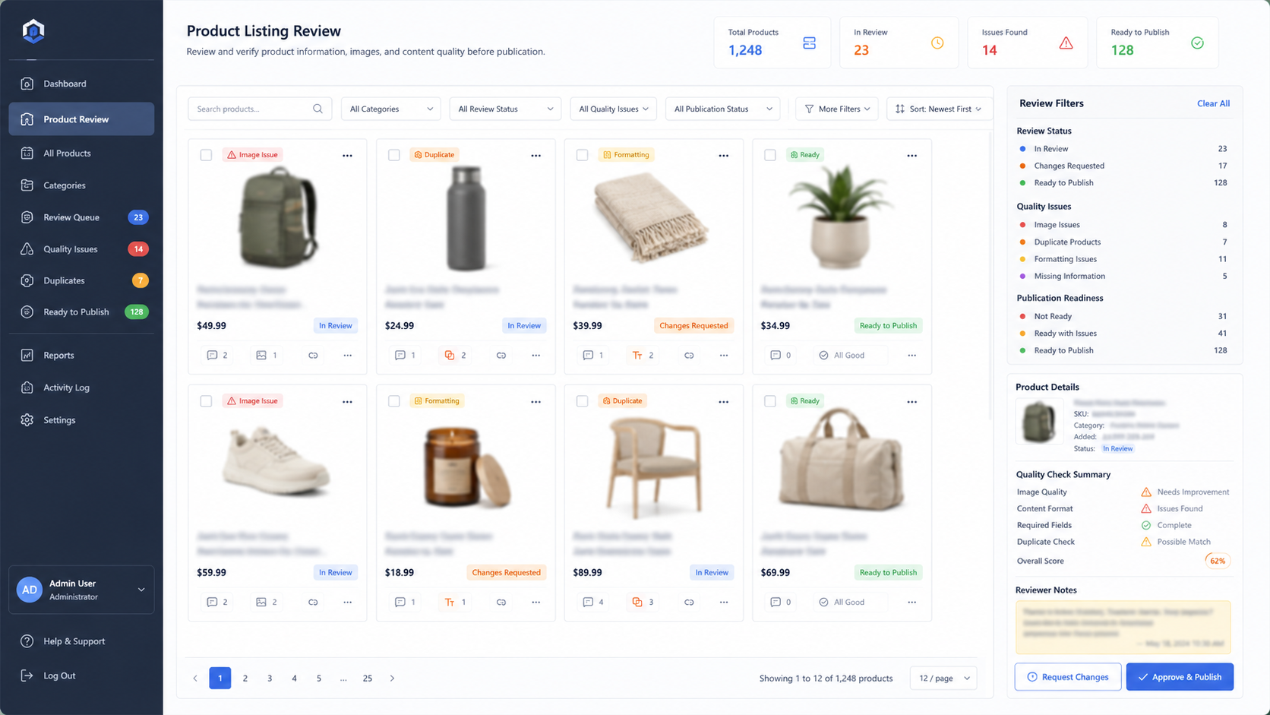
Task: Open top menu dots on plant card
Action: 911,155
